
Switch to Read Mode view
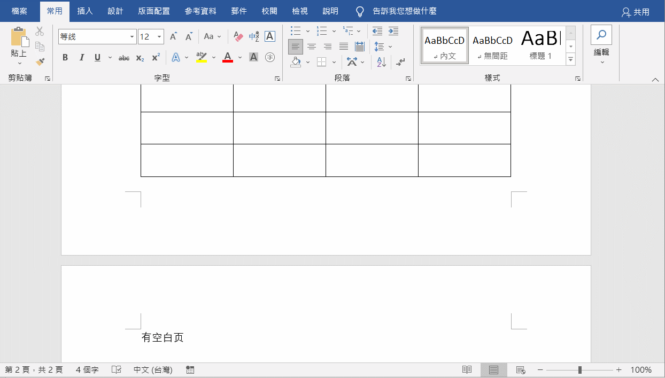coord(467,370)
